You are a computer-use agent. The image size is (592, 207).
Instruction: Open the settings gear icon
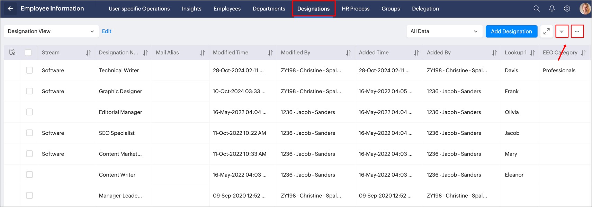click(567, 9)
